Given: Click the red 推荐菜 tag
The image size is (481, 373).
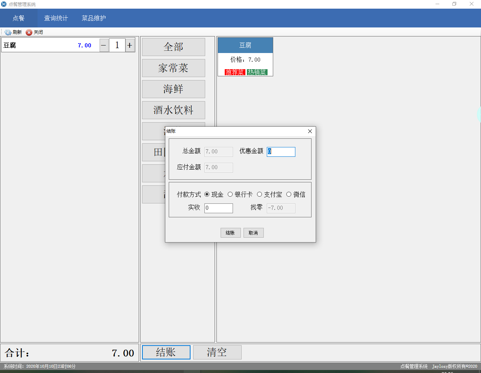Looking at the screenshot, I should point(235,72).
